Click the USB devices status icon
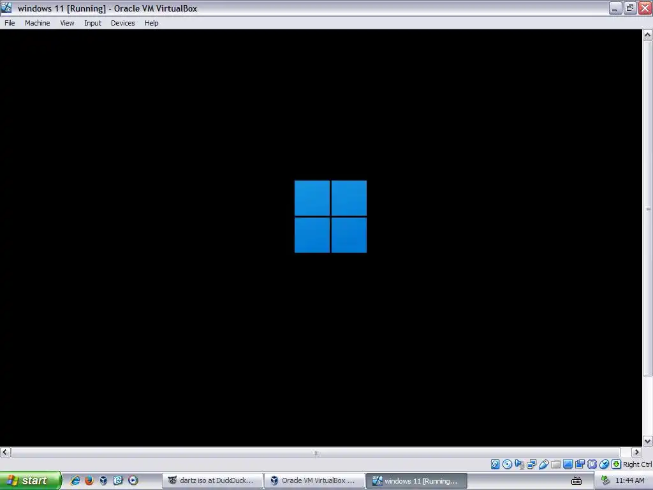Viewport: 653px width, 490px height. 543,464
